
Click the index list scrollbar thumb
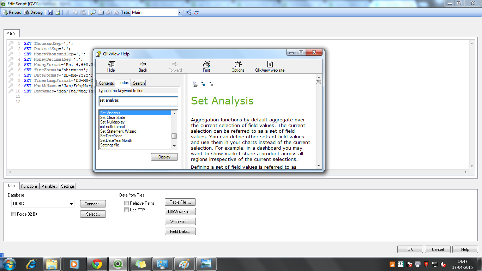(x=174, y=136)
